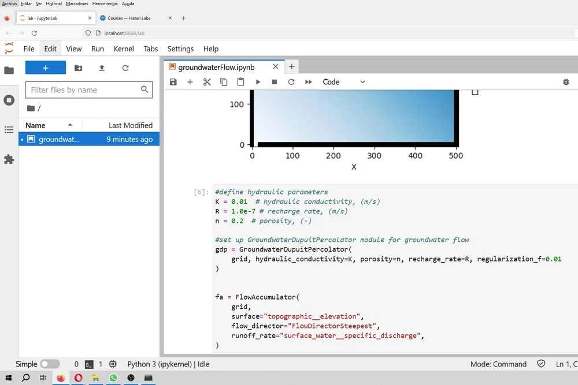578x385 pixels.
Task: Open Firefox Archivo menu
Action: click(x=10, y=3)
